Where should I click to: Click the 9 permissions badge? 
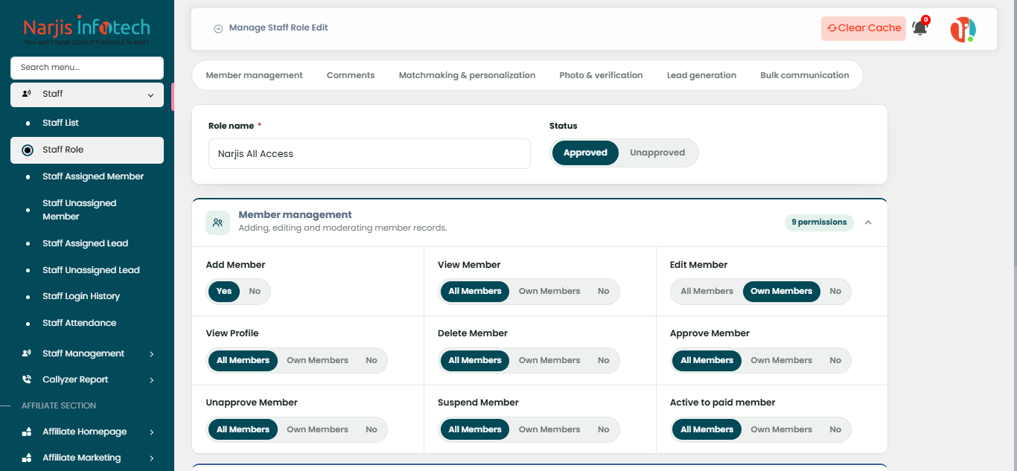[819, 222]
